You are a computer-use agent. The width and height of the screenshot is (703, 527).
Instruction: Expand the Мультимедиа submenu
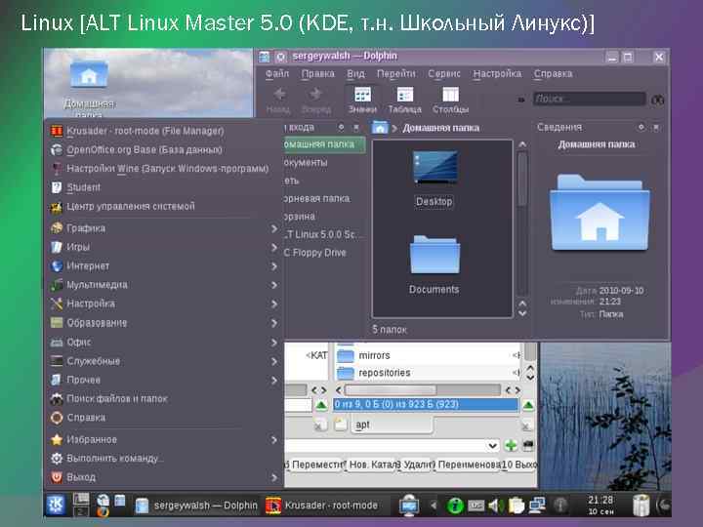[164, 285]
